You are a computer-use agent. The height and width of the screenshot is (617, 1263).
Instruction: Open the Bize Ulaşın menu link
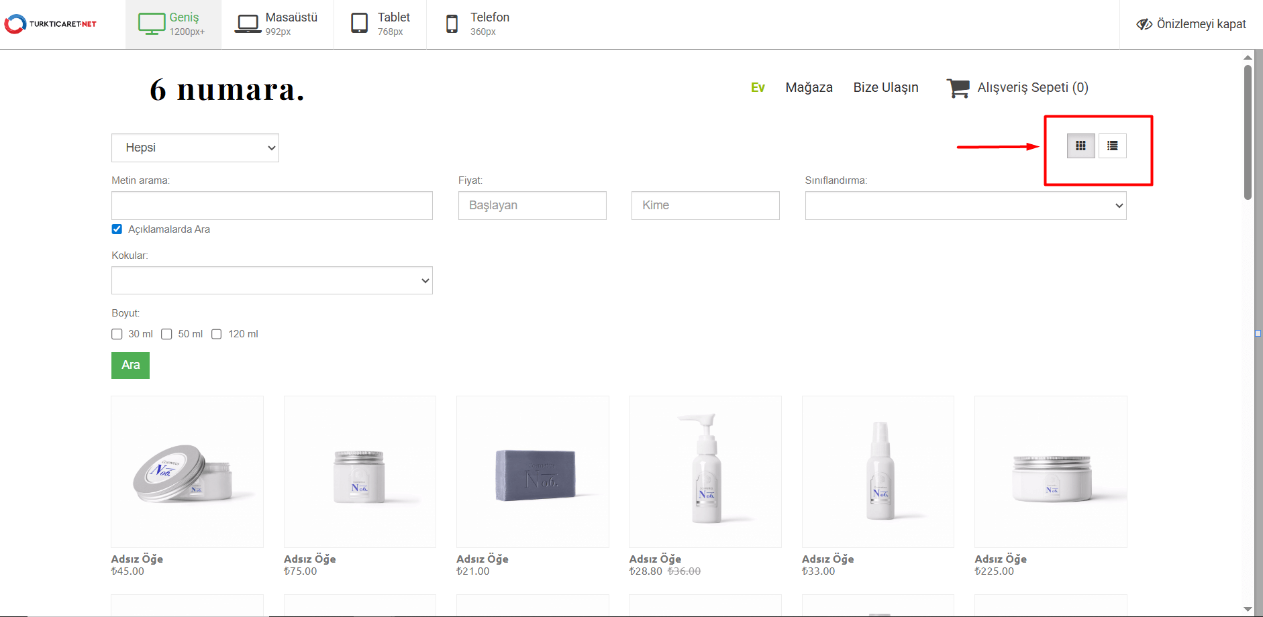[x=885, y=88]
